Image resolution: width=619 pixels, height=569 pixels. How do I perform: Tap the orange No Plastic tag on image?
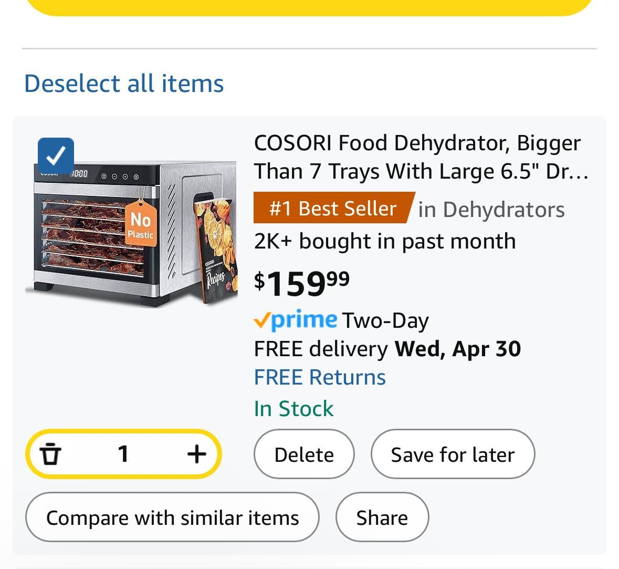pyautogui.click(x=141, y=224)
